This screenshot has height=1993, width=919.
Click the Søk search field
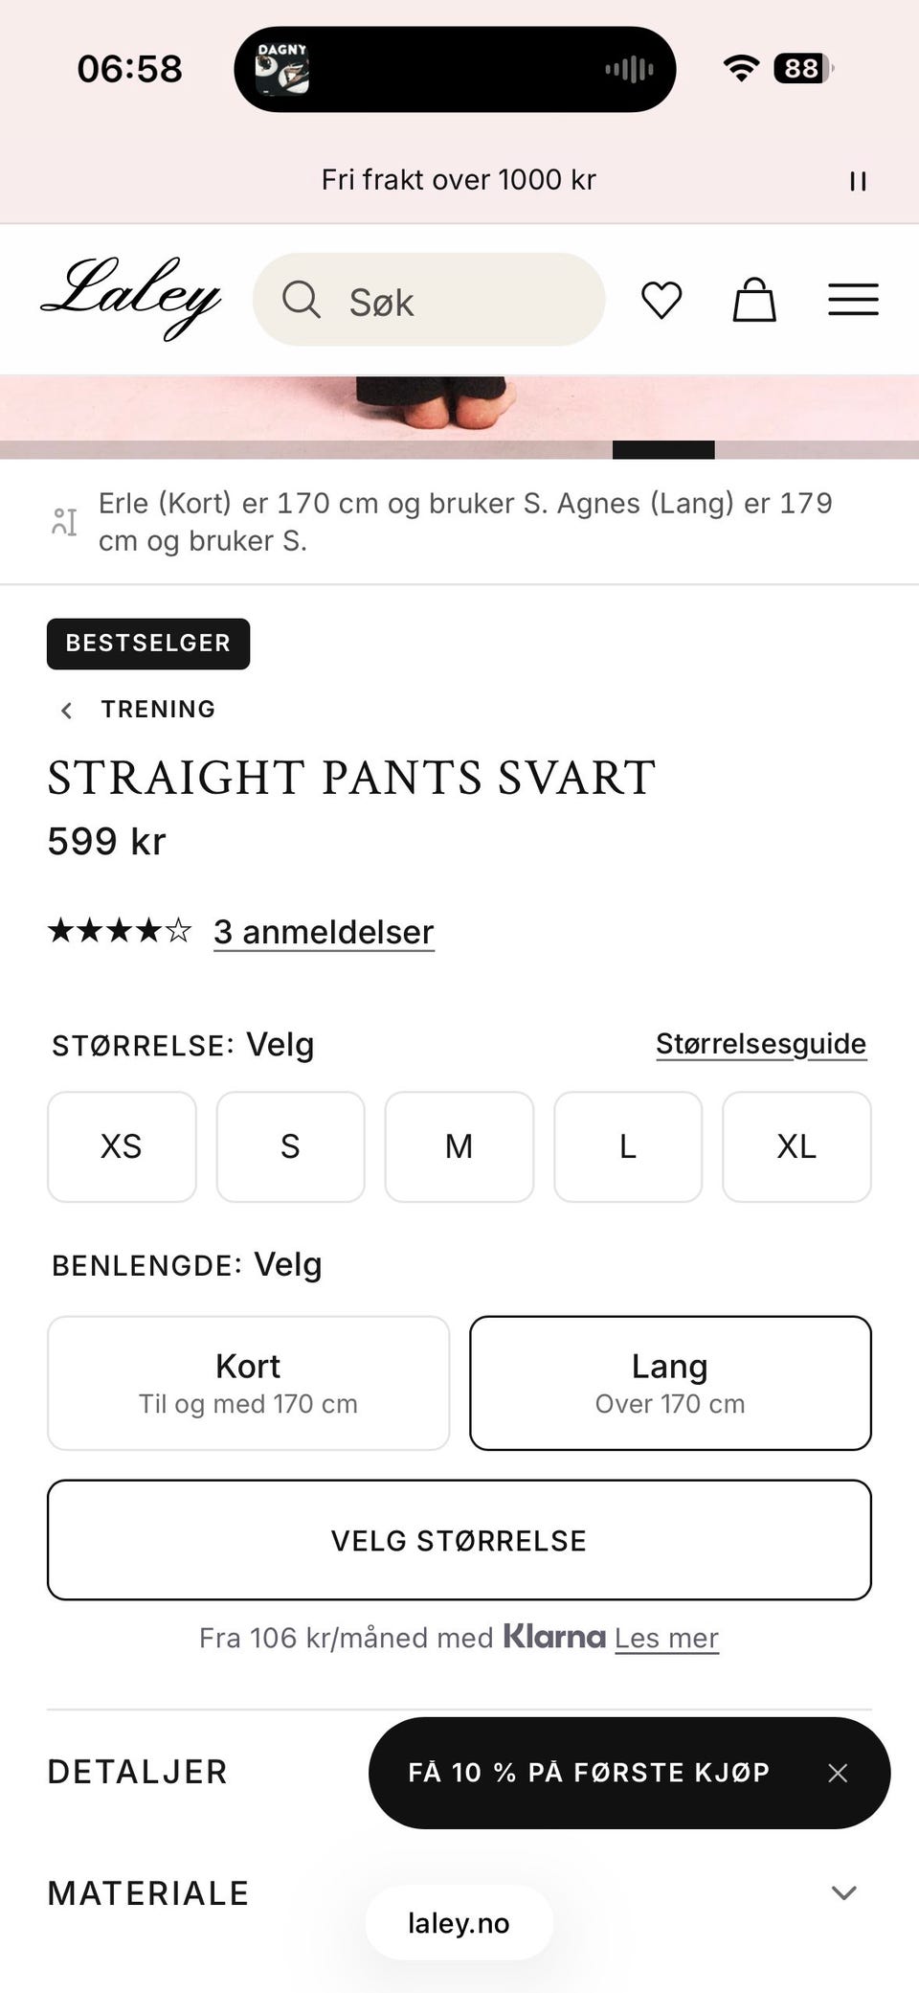click(429, 300)
